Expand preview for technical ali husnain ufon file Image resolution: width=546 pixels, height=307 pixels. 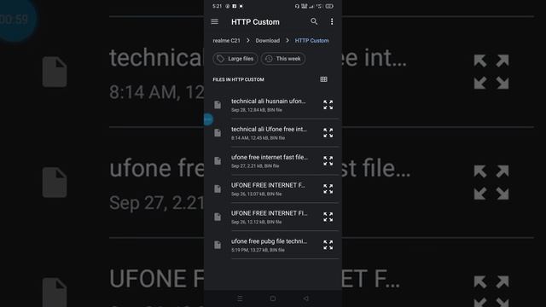click(x=328, y=105)
